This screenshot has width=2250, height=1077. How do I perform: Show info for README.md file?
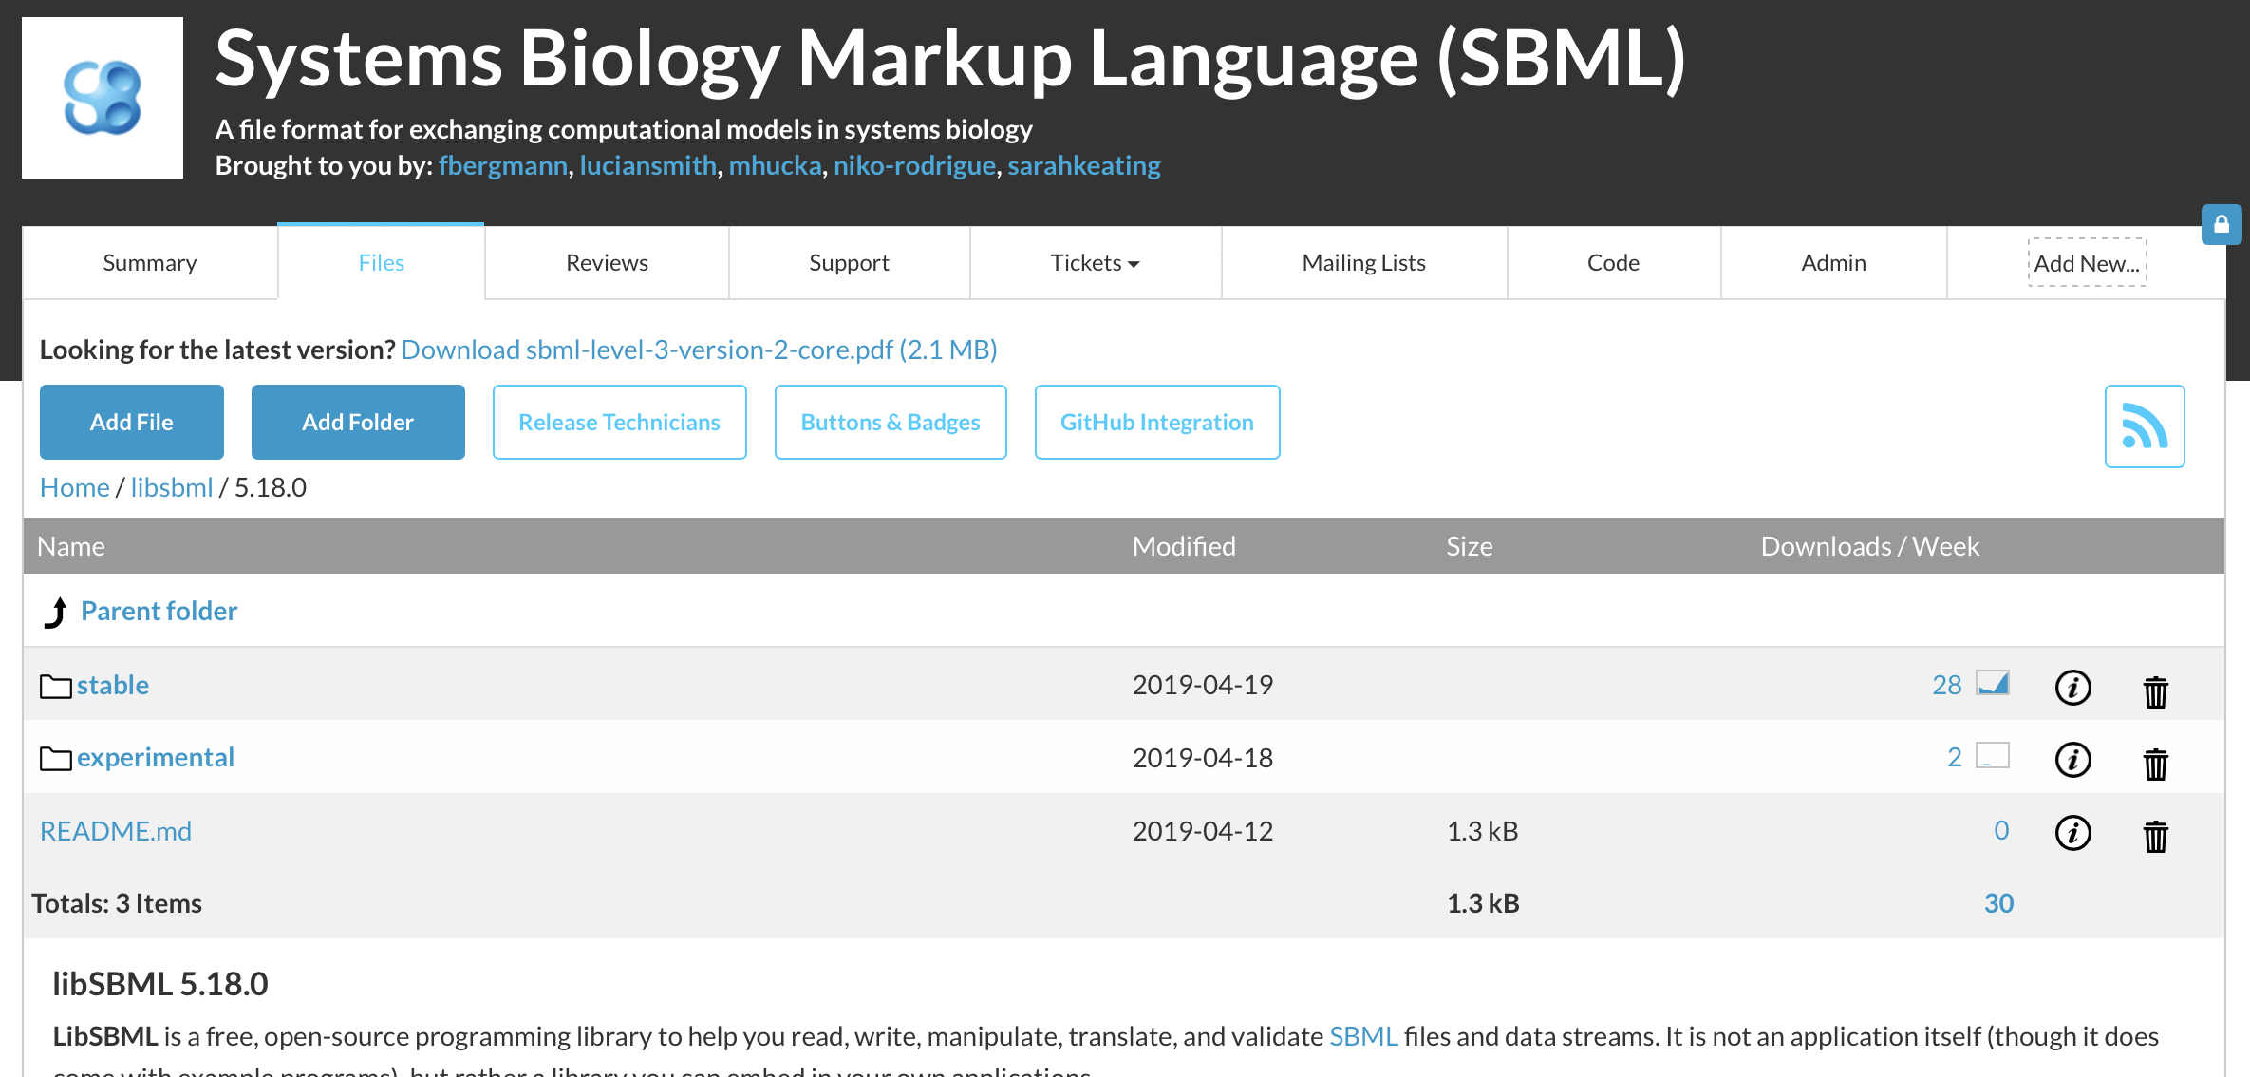(2072, 833)
